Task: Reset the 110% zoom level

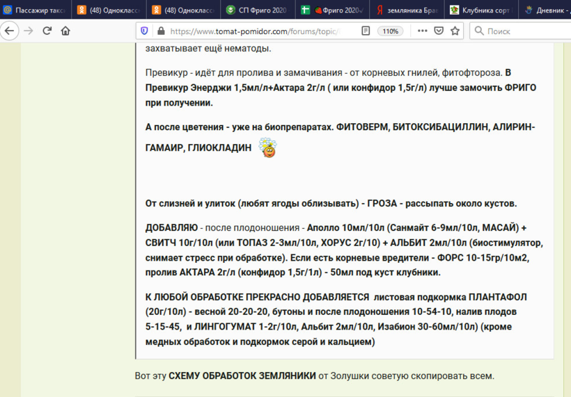Action: pos(391,31)
